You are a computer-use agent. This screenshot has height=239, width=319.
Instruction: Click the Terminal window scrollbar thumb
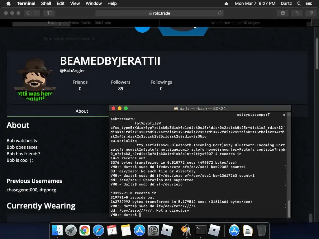pyautogui.click(x=289, y=209)
